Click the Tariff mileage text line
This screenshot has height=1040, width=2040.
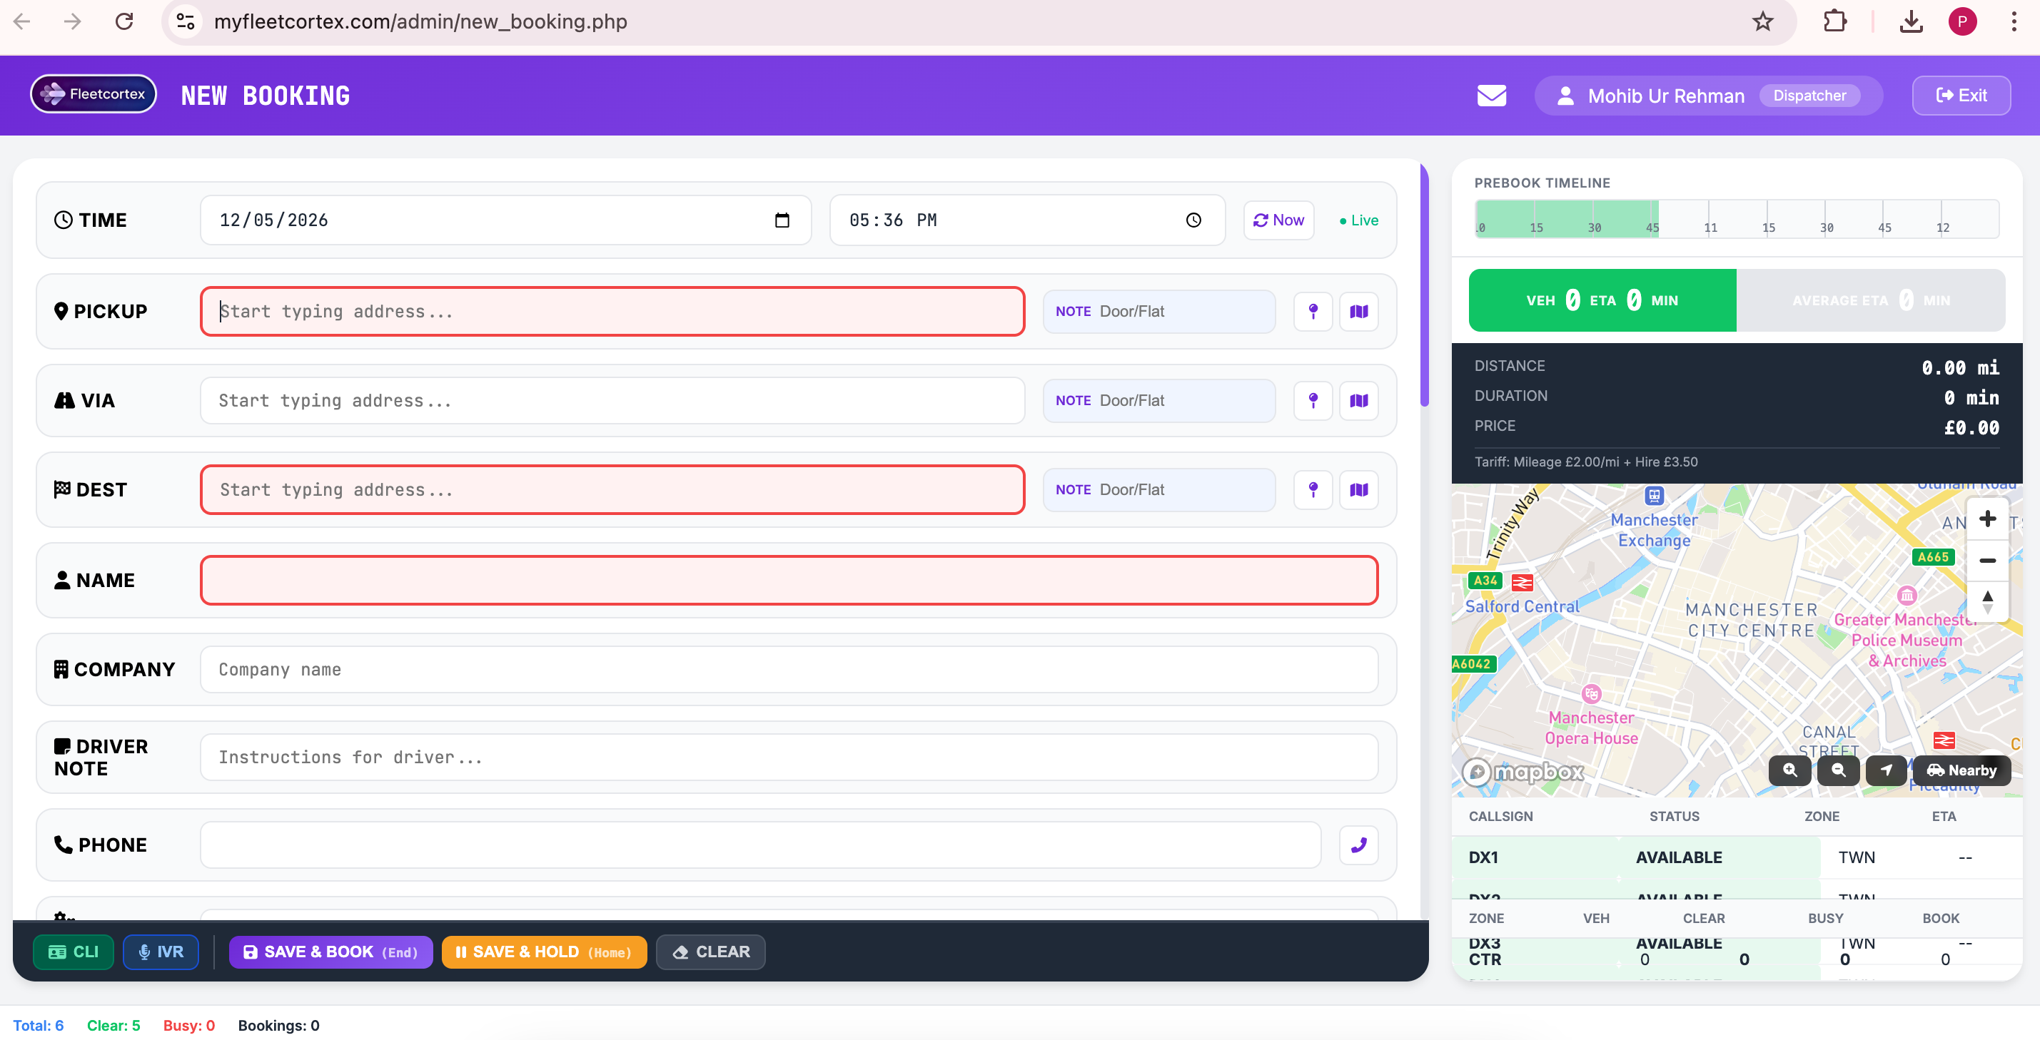point(1585,462)
